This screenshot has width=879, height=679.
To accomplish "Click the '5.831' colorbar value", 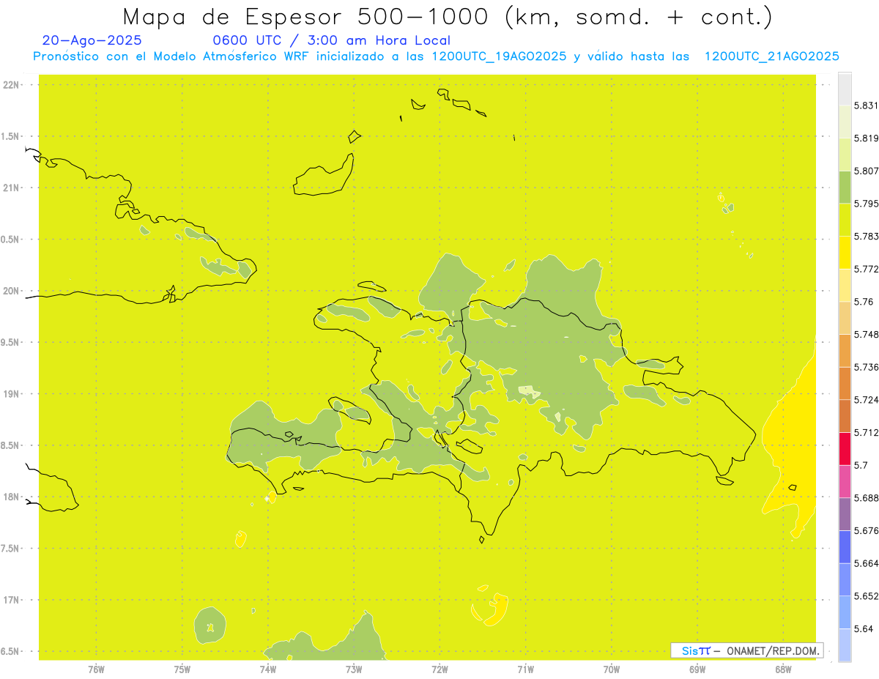I will click(866, 105).
